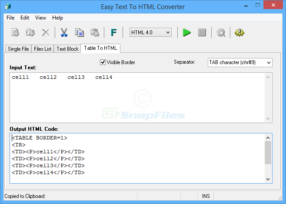Click the New File toolbar icon

coord(15,32)
